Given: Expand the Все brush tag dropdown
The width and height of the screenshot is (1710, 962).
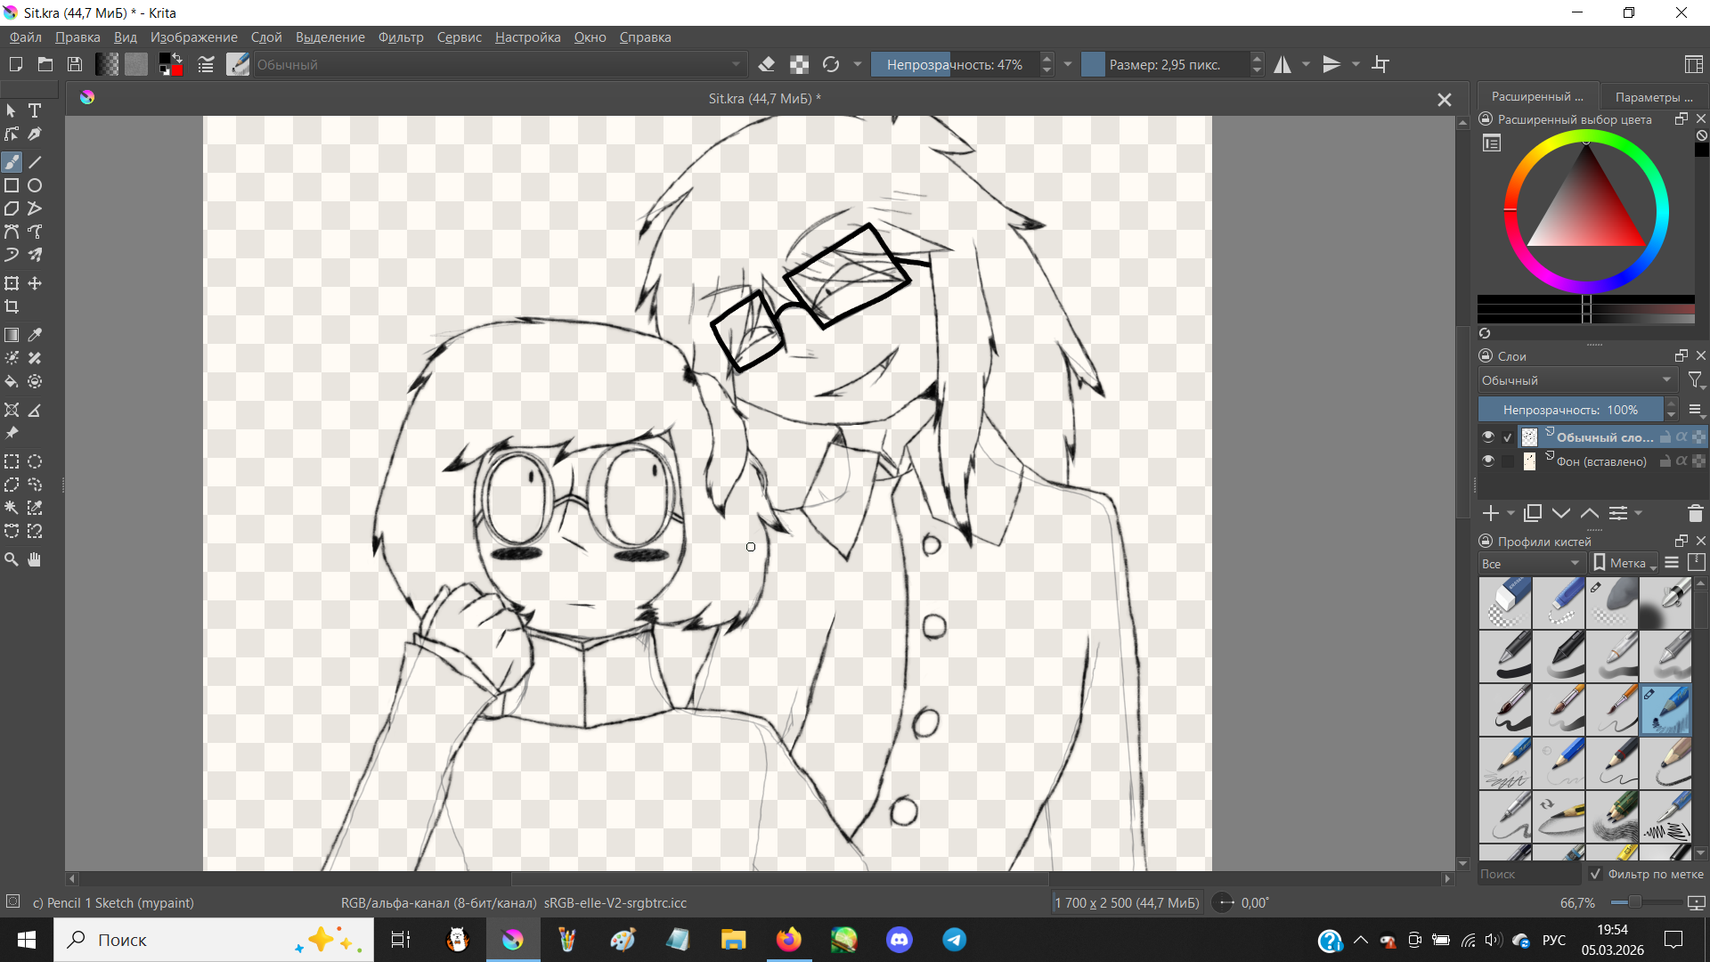Looking at the screenshot, I should click(x=1530, y=563).
